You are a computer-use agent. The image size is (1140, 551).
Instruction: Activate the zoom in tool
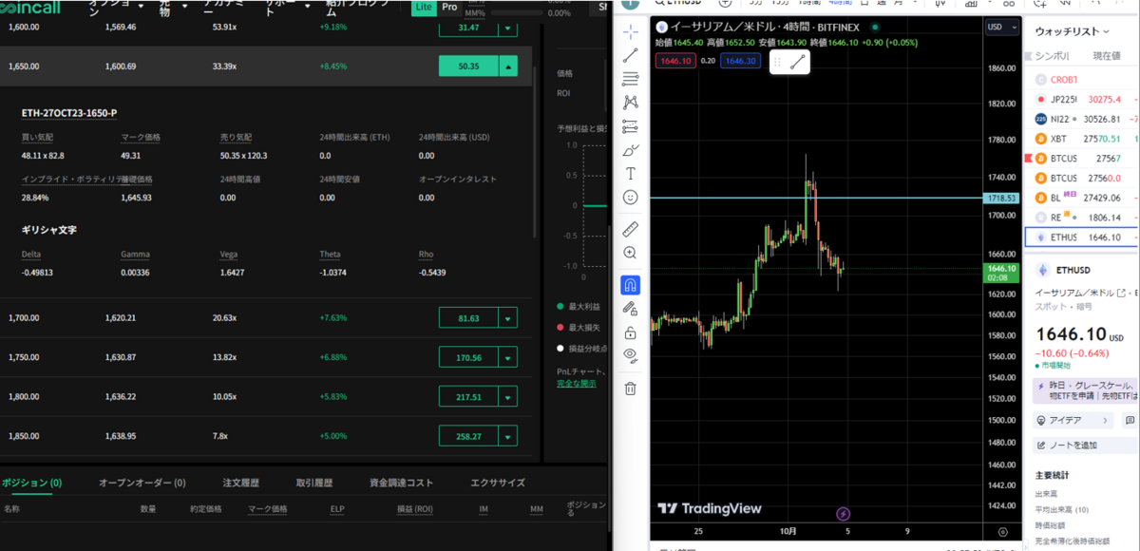pyautogui.click(x=631, y=253)
